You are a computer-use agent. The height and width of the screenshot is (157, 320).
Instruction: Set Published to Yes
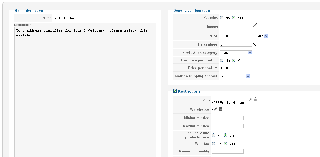234,18
